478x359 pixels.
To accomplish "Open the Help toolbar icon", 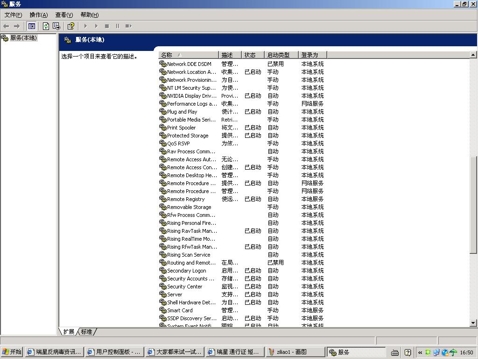I will click(x=71, y=26).
